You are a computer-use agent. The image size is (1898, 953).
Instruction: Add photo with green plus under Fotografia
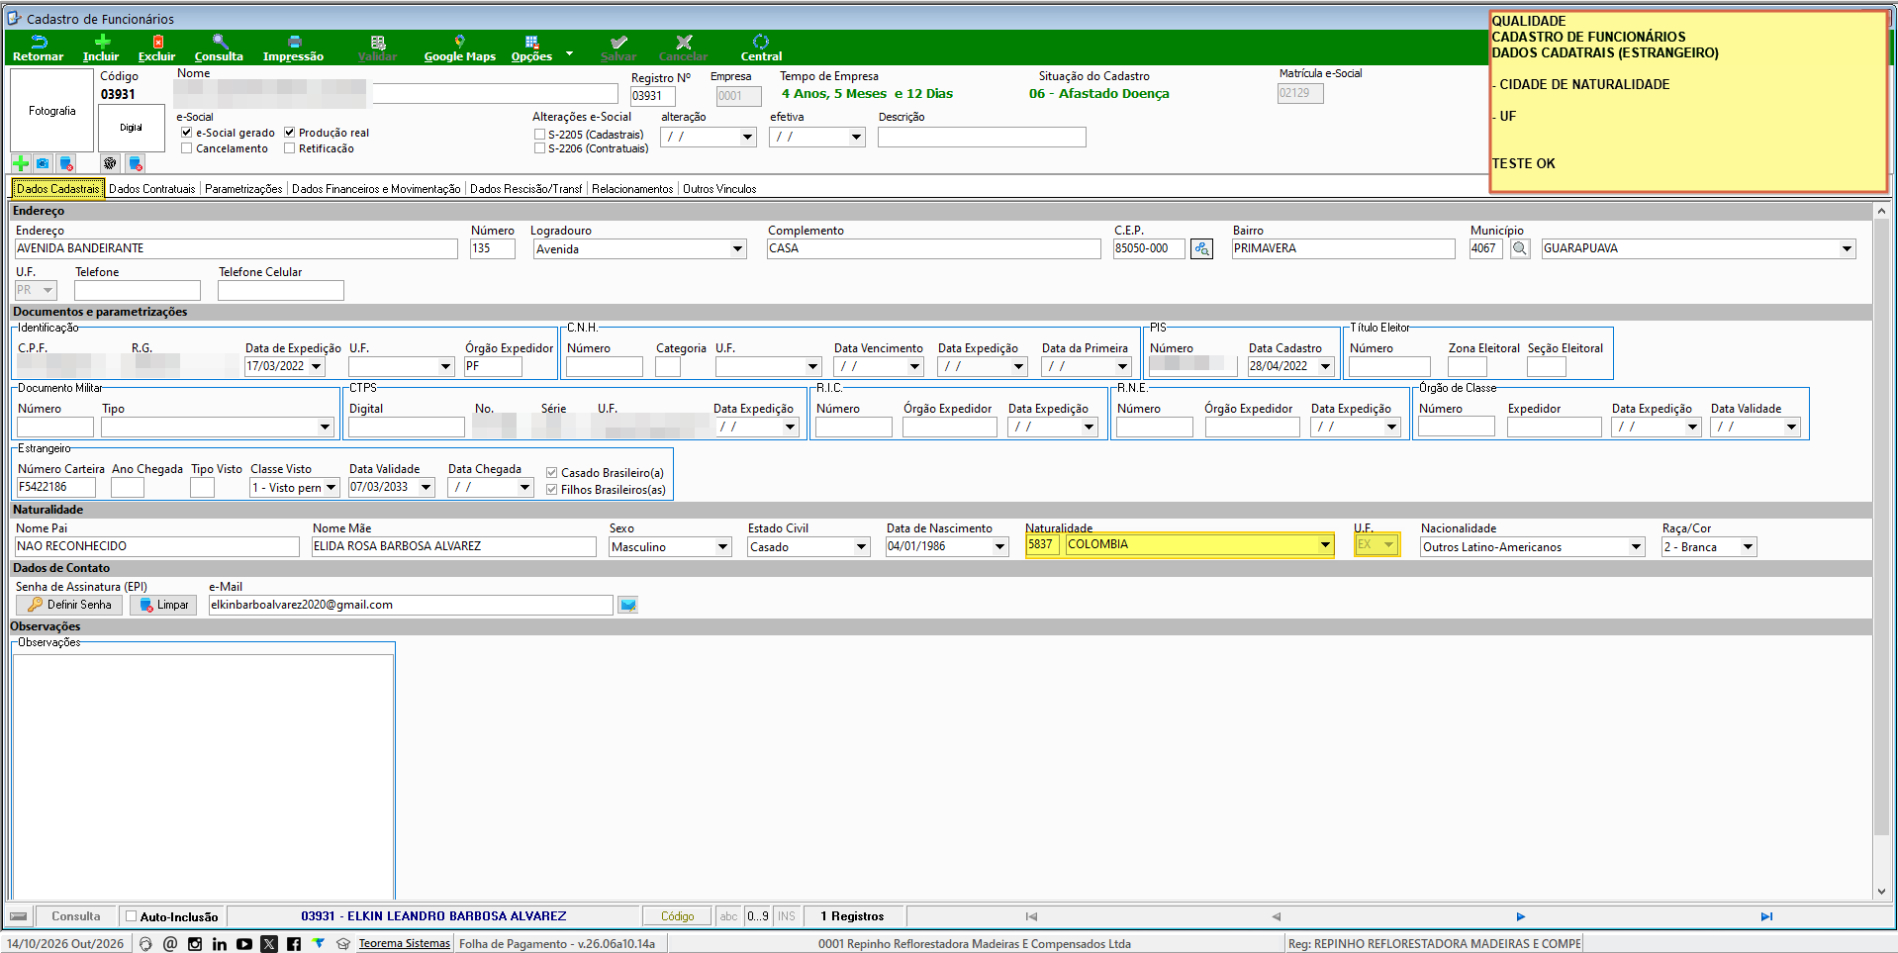[21, 163]
